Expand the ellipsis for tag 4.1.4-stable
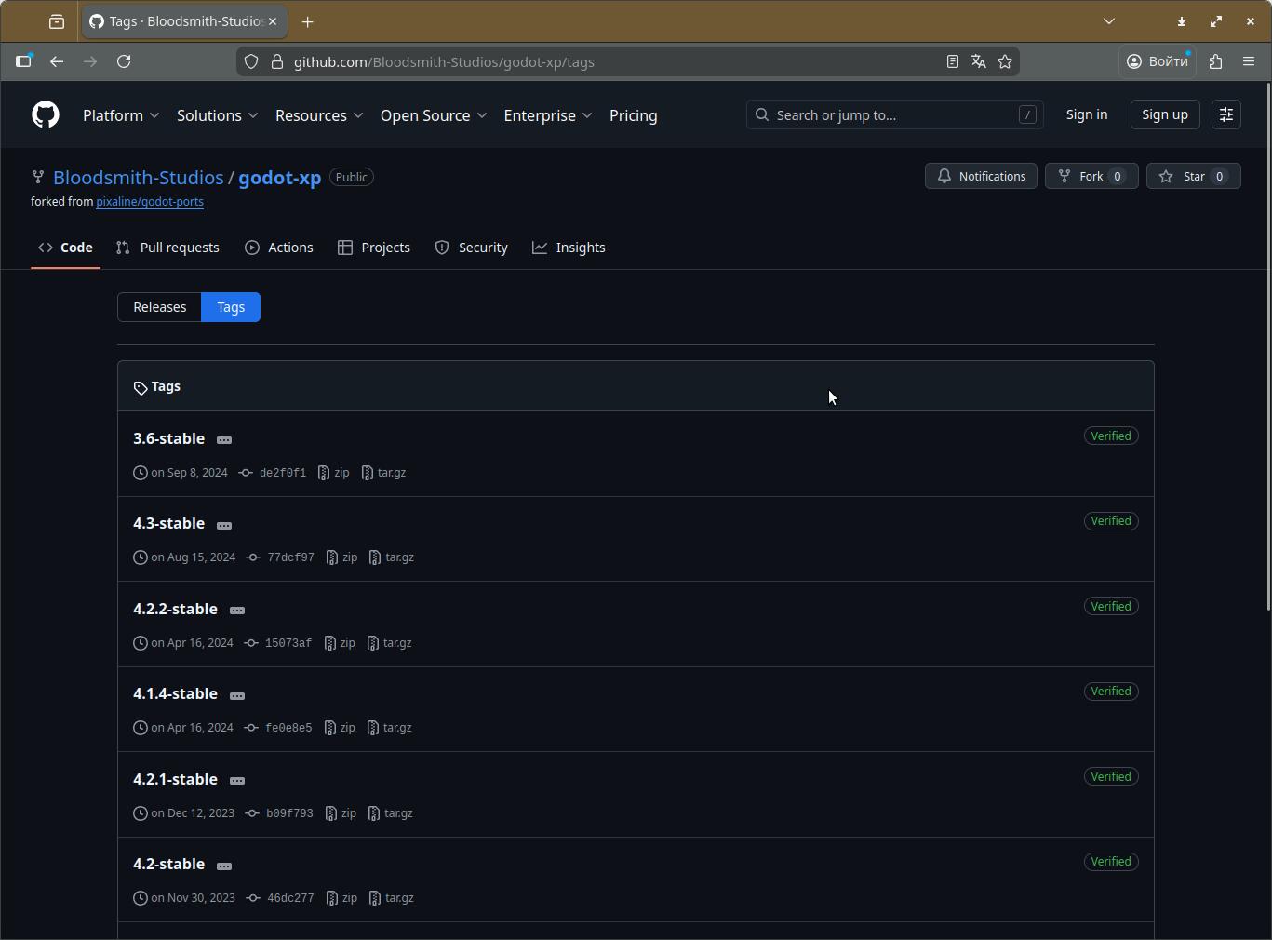This screenshot has height=940, width=1272. [237, 695]
